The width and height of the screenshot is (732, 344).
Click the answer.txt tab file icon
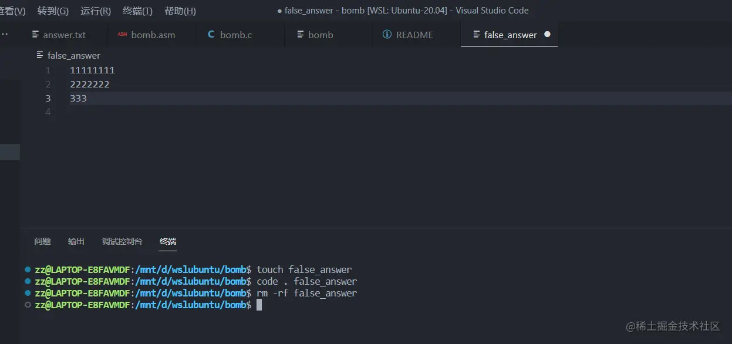[36, 35]
